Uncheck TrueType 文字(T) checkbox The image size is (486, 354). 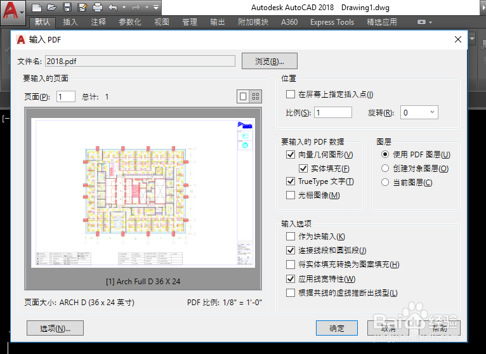point(291,181)
